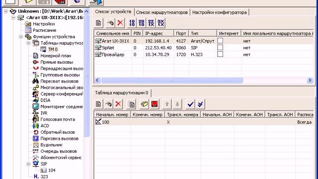Collapse Таблицы маршрутизации node

[28, 43]
